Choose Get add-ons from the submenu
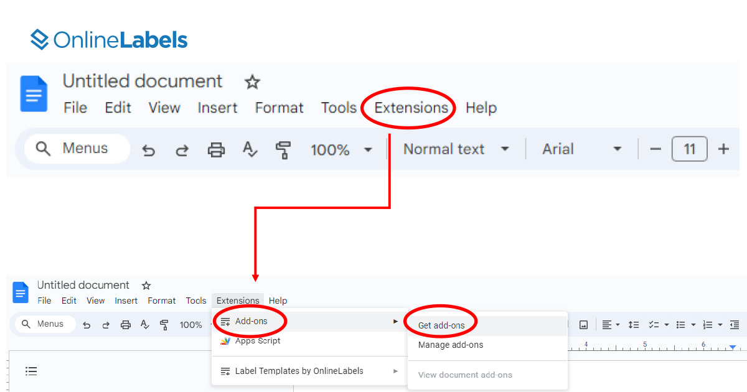This screenshot has height=392, width=747. 487,325
